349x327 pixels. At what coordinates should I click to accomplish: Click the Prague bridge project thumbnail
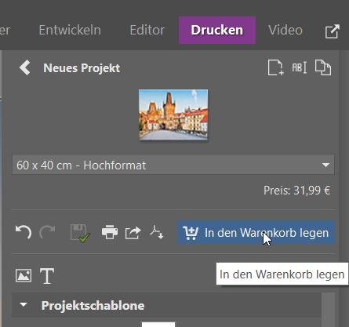coord(173,114)
